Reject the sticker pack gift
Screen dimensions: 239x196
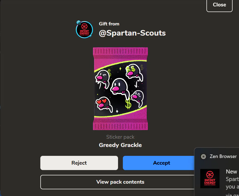tap(79, 163)
